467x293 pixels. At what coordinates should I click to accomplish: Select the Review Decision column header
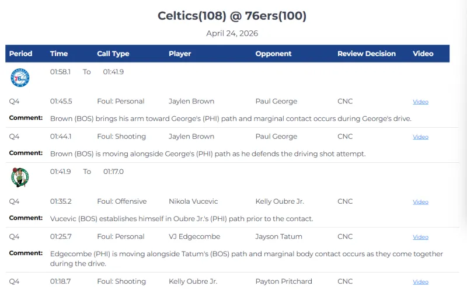tap(367, 54)
